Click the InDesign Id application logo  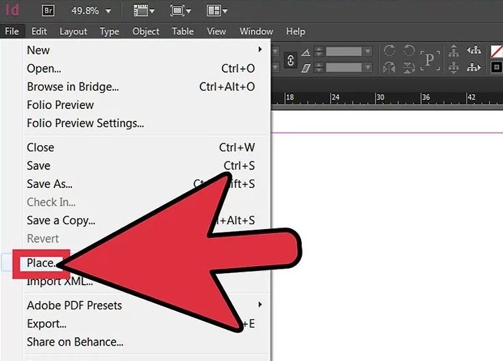[12, 10]
